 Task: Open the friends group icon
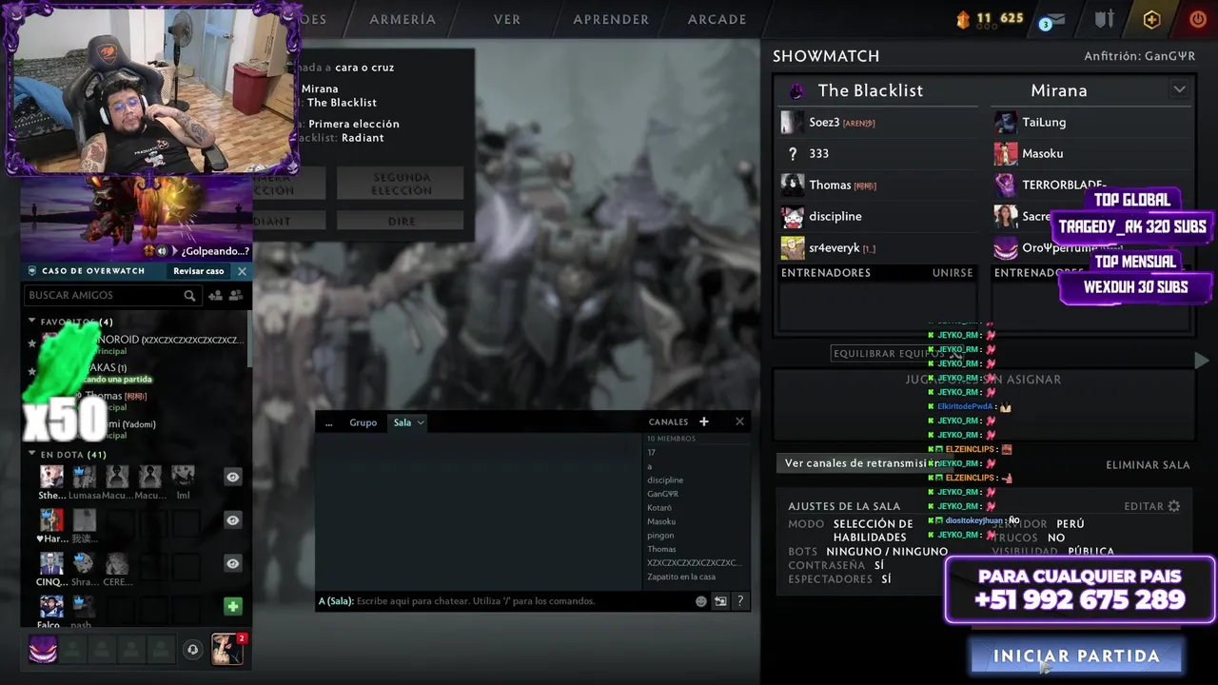click(x=236, y=296)
